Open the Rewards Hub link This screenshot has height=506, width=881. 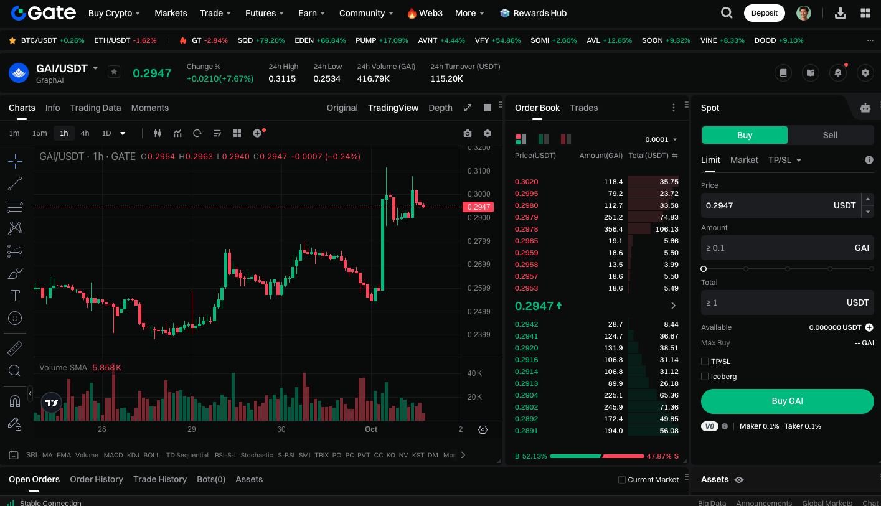click(x=534, y=13)
